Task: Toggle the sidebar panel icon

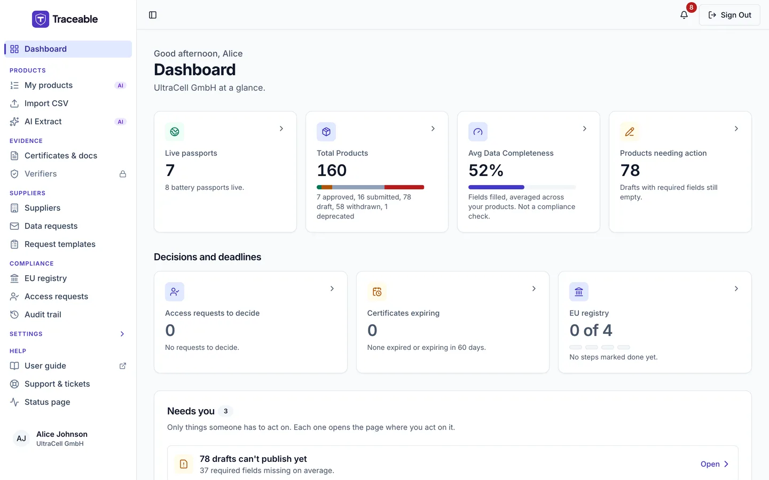Action: (153, 15)
